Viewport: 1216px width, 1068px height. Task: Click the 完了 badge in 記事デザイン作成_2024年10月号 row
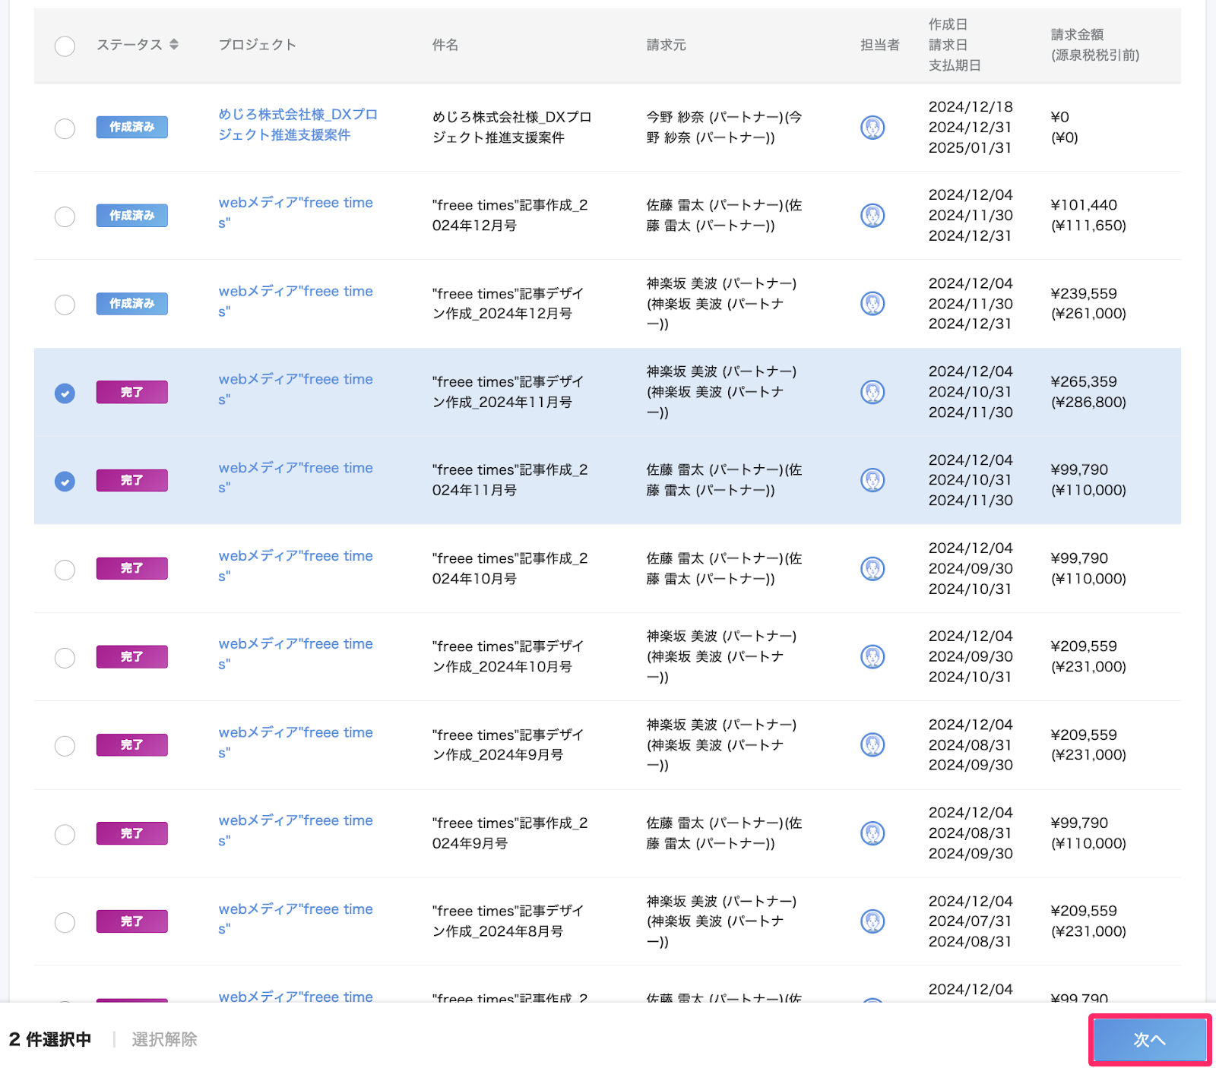131,656
